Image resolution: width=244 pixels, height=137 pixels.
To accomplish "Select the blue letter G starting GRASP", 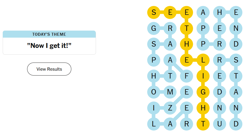I will tap(154, 28).
